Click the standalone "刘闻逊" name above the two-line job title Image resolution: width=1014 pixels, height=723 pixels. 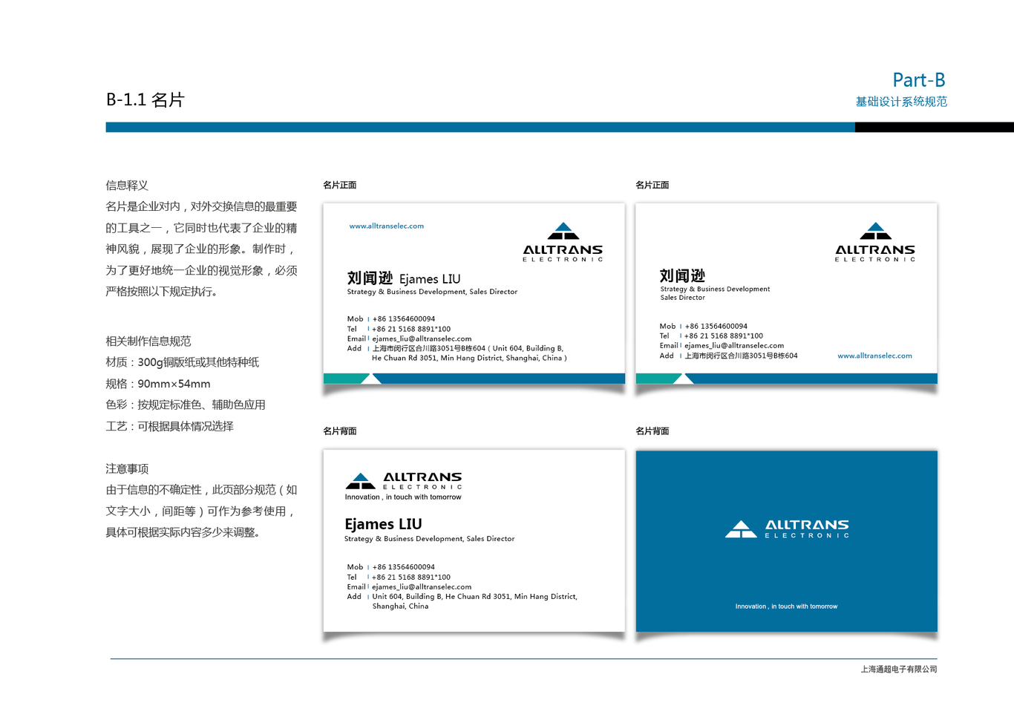coord(682,275)
